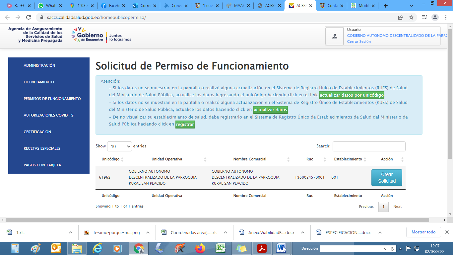This screenshot has height=255, width=453.
Task: Click the share page icon in address bar
Action: click(x=401, y=17)
